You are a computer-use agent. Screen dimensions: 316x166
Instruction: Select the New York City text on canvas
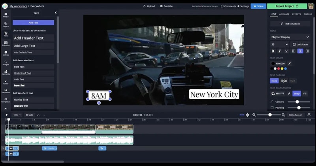pyautogui.click(x=214, y=94)
